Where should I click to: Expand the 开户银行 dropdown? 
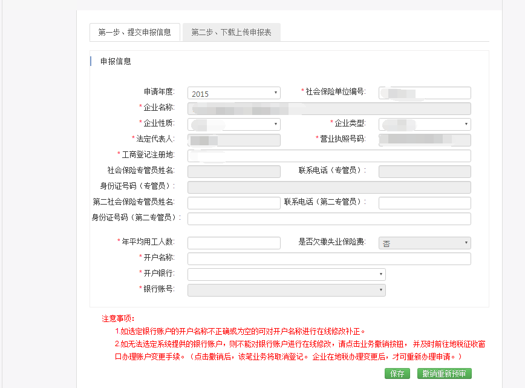pos(286,275)
